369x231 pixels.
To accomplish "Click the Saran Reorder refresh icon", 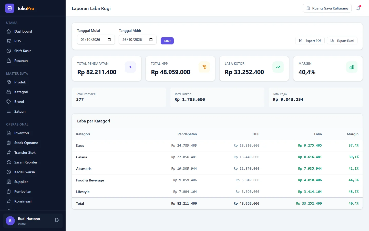I will [9, 162].
